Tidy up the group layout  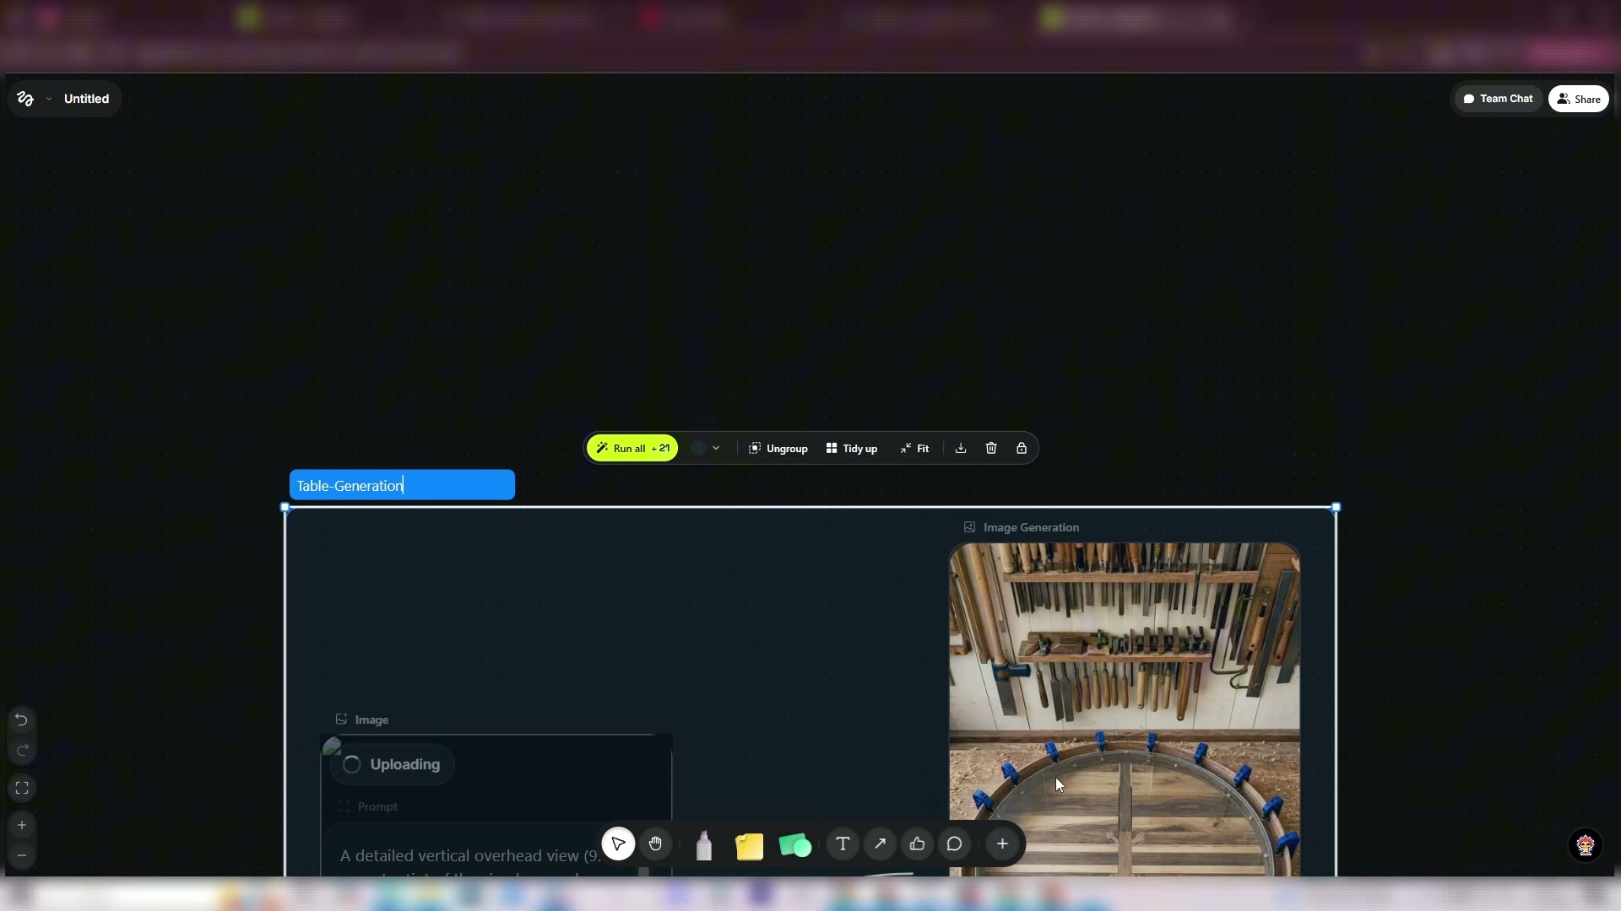[851, 449]
